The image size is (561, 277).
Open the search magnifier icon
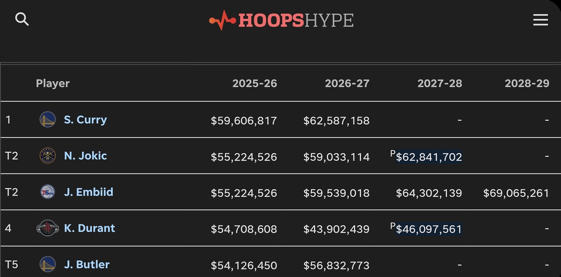tap(22, 19)
